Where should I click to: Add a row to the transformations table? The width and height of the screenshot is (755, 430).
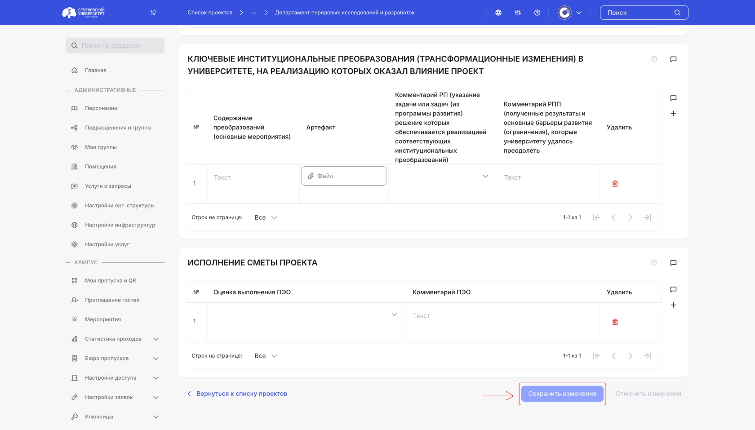point(673,114)
